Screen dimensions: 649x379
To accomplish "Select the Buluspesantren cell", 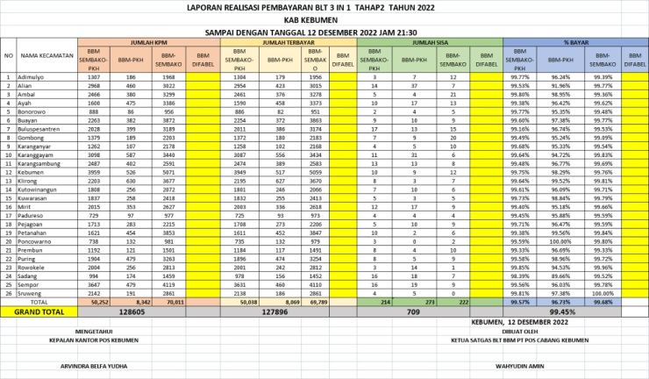I will coord(46,129).
